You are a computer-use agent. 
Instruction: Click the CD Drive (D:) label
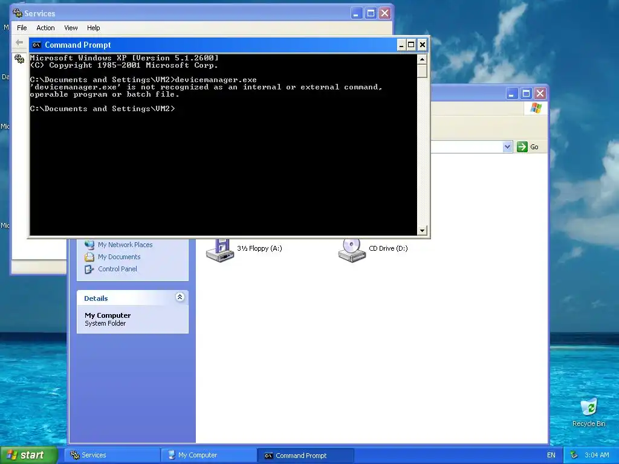[388, 248]
